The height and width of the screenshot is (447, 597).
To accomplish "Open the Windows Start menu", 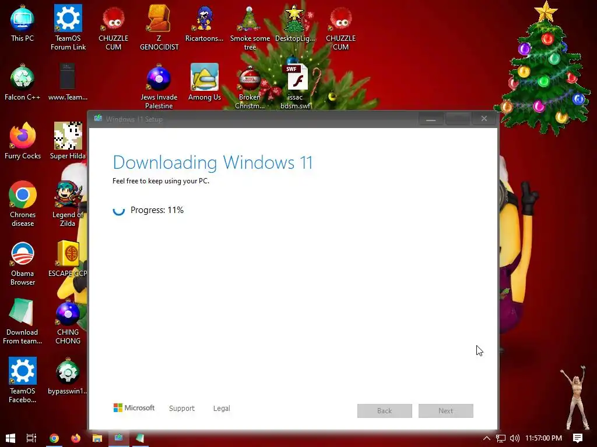I will 10,438.
